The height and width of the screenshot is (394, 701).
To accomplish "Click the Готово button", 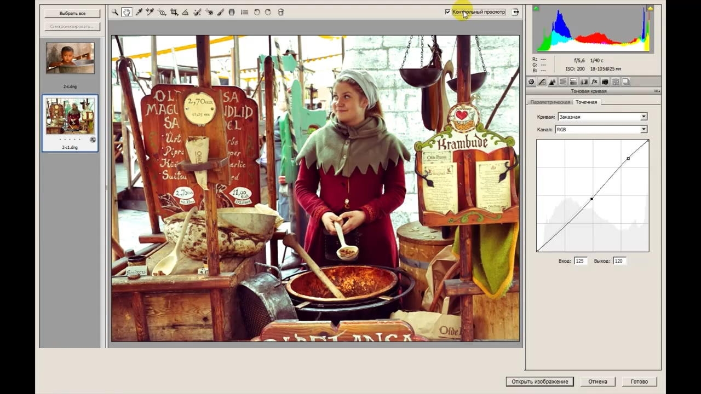I will (x=639, y=381).
